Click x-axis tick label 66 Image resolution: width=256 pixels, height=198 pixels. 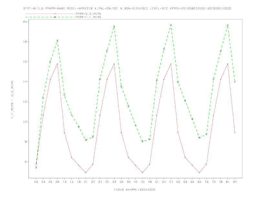tap(192, 182)
